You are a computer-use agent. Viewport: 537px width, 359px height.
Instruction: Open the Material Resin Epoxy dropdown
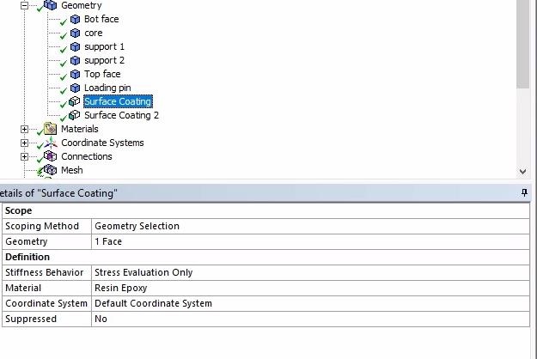pos(310,288)
